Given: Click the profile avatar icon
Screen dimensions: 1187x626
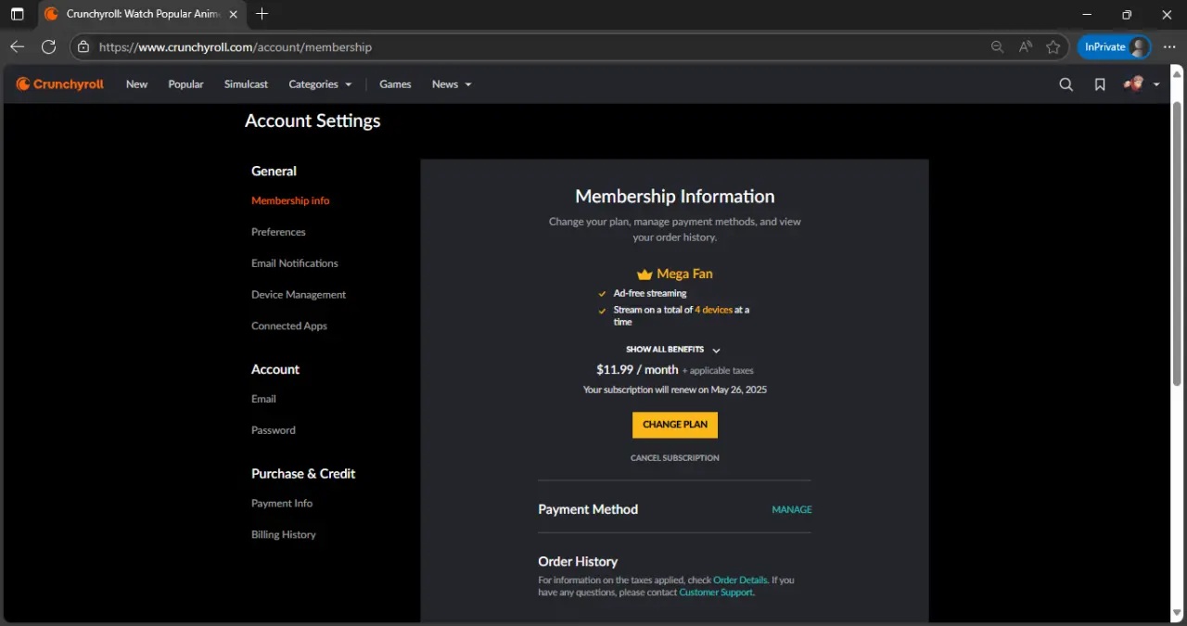Looking at the screenshot, I should [x=1133, y=84].
